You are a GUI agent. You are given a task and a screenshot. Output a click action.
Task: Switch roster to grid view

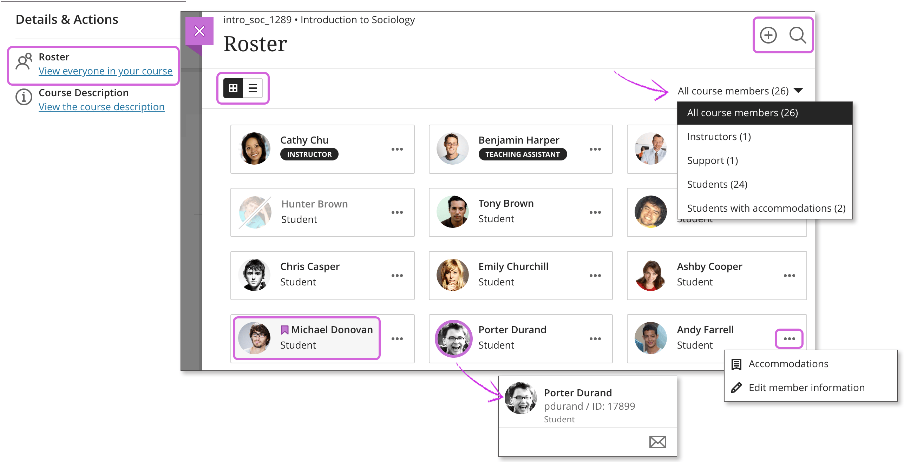tap(233, 88)
